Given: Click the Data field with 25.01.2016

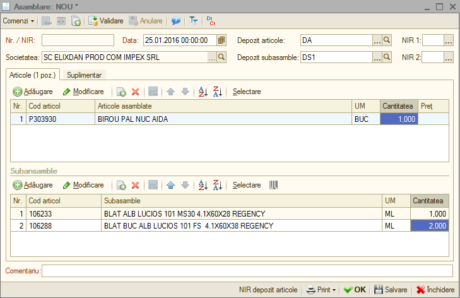Looking at the screenshot, I should pyautogui.click(x=180, y=40).
